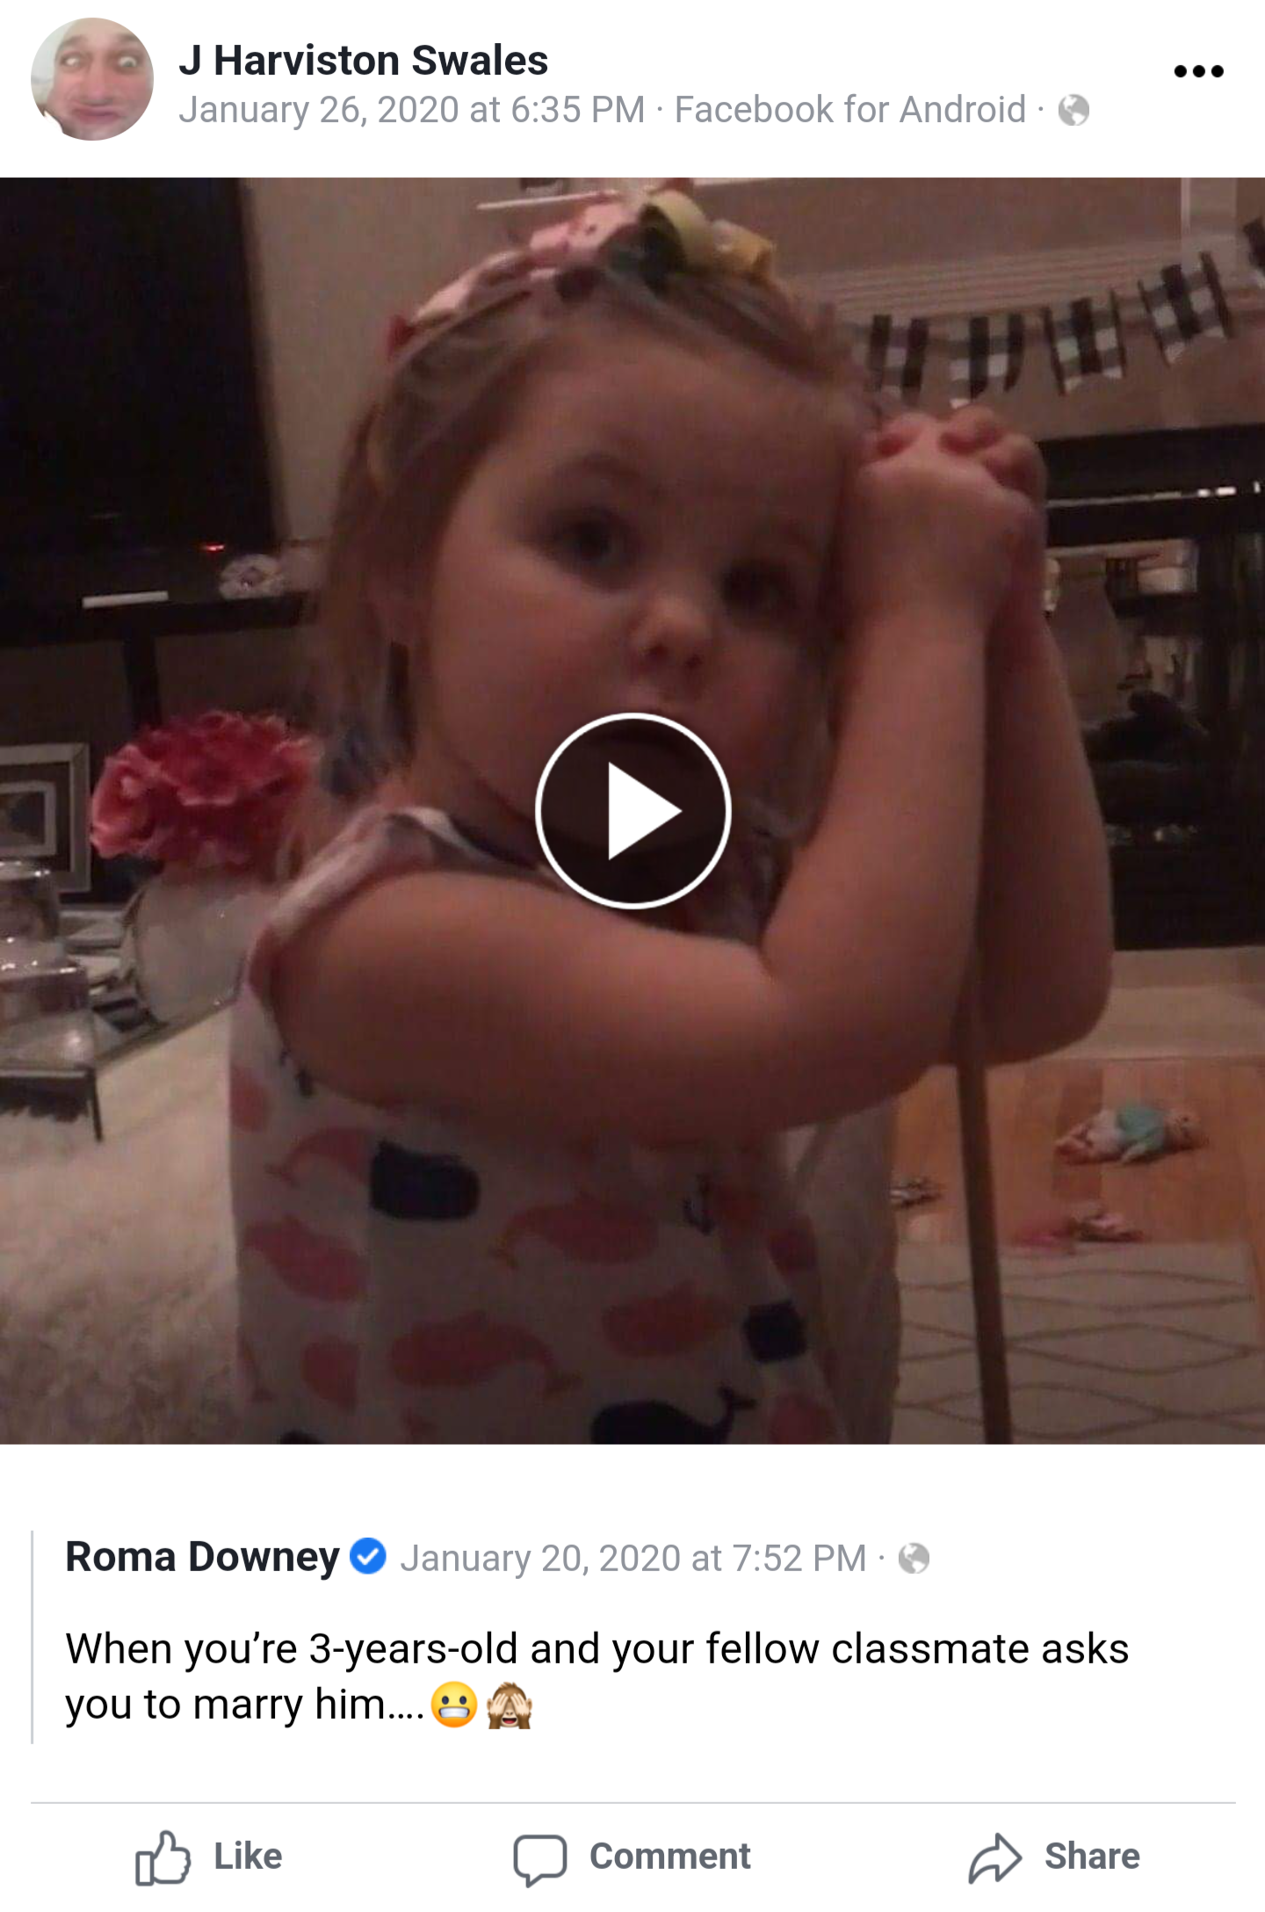Click the grimacing face emoji in caption
Viewport: 1265px width, 1912px height.
coord(454,1705)
